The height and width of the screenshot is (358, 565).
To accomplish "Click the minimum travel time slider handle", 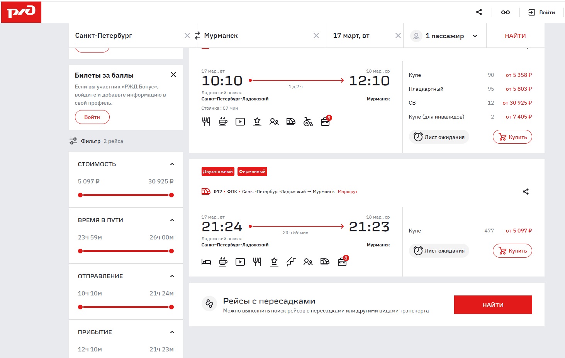I will [80, 251].
